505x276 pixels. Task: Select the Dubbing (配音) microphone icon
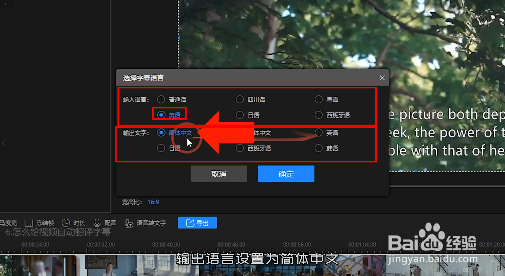(97, 223)
